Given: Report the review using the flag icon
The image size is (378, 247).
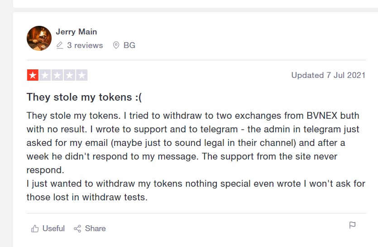Looking at the screenshot, I should 352,225.
